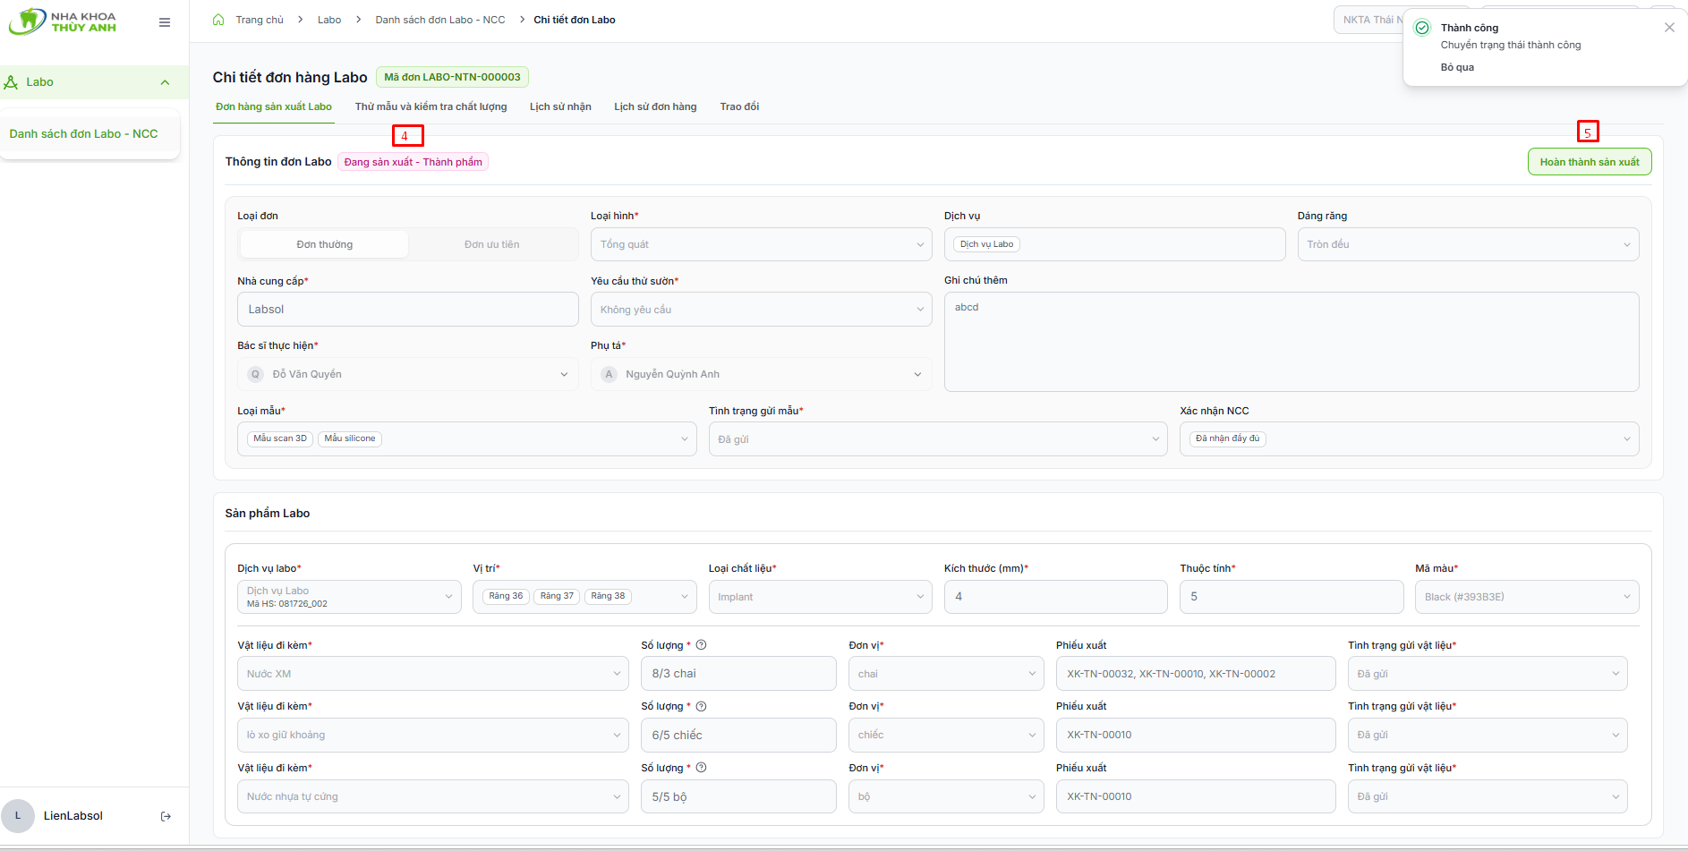
Task: Click the Mã đơn LABO-NTN-000003 badge
Action: pos(452,77)
